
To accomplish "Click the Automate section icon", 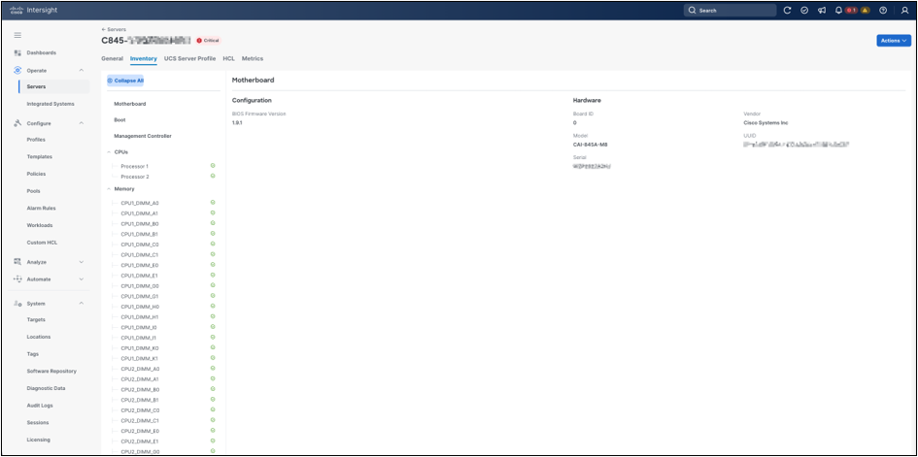I will point(17,278).
